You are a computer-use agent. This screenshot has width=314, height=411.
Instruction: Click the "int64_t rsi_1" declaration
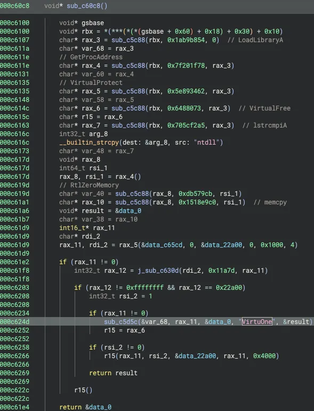pyautogui.click(x=83, y=168)
